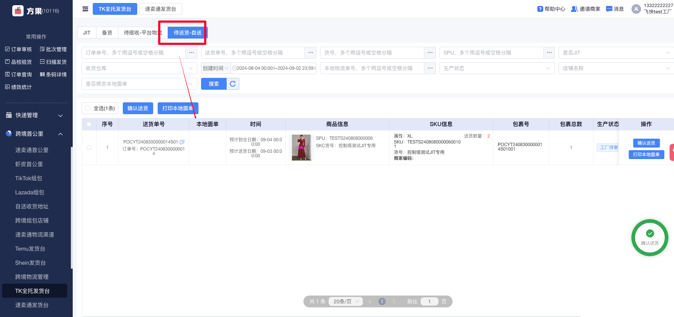The image size is (674, 317).
Task: Select the checkbox for row 1
Action: (89, 148)
